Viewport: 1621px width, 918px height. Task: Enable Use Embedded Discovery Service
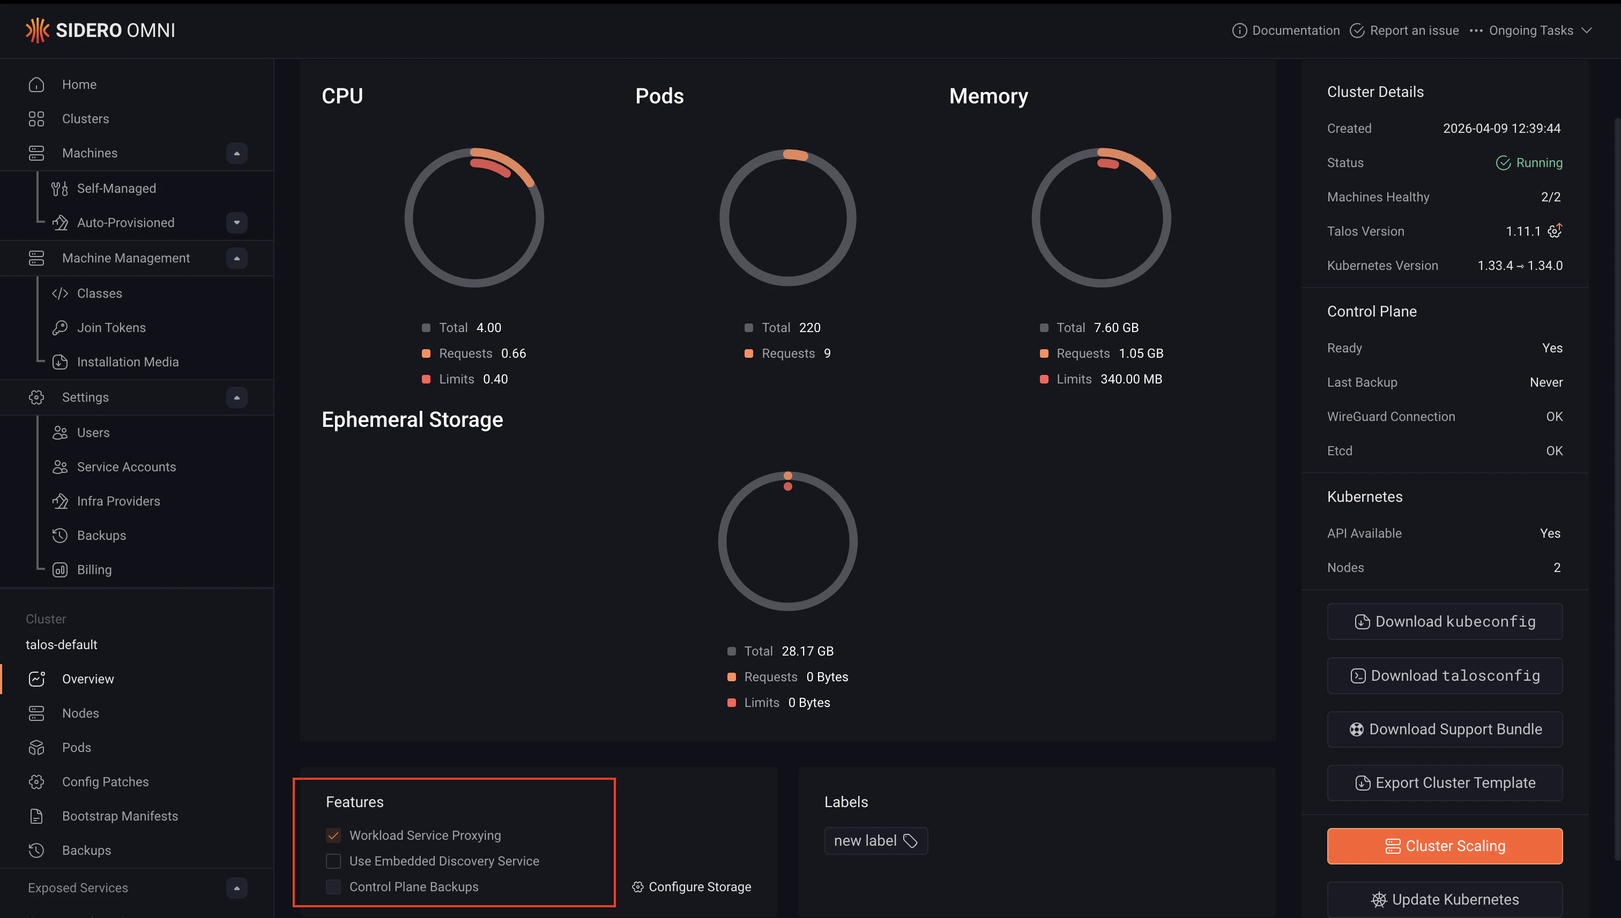[x=333, y=861]
